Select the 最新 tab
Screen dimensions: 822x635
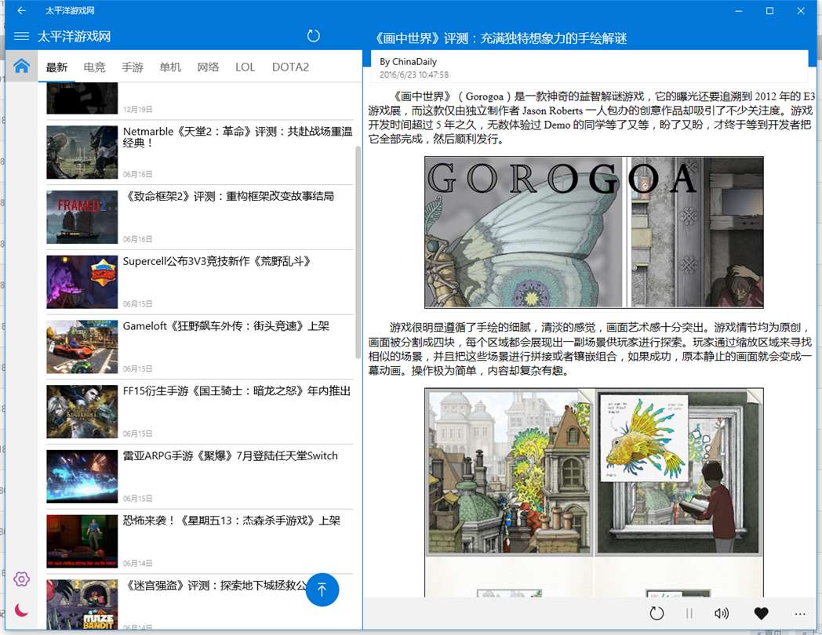pos(56,67)
